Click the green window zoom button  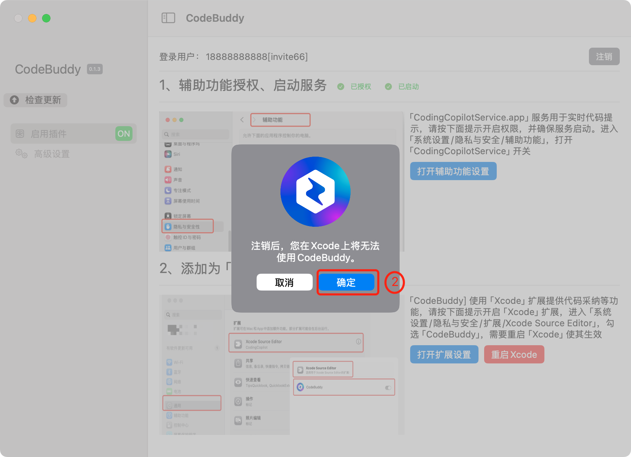pyautogui.click(x=46, y=18)
